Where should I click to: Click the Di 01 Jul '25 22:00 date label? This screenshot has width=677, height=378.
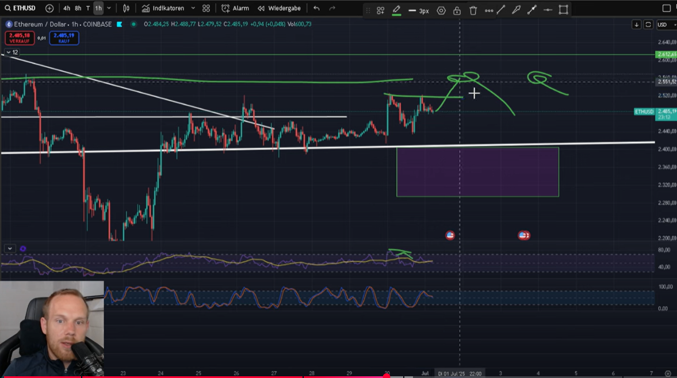coord(460,373)
